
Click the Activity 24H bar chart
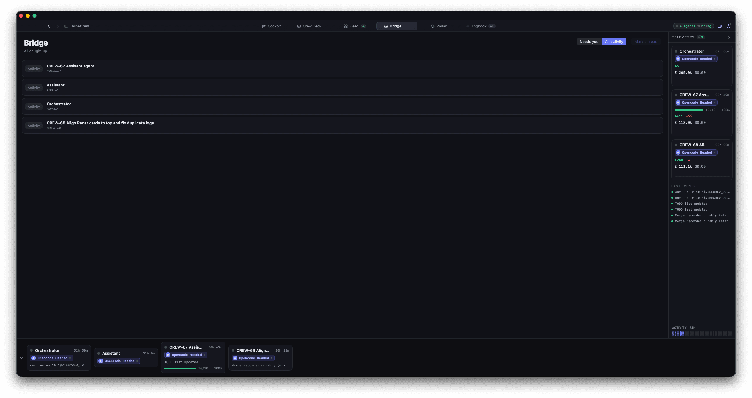coord(702,333)
